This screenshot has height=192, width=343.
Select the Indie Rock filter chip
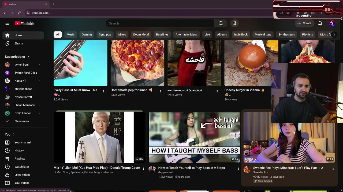coord(241,34)
